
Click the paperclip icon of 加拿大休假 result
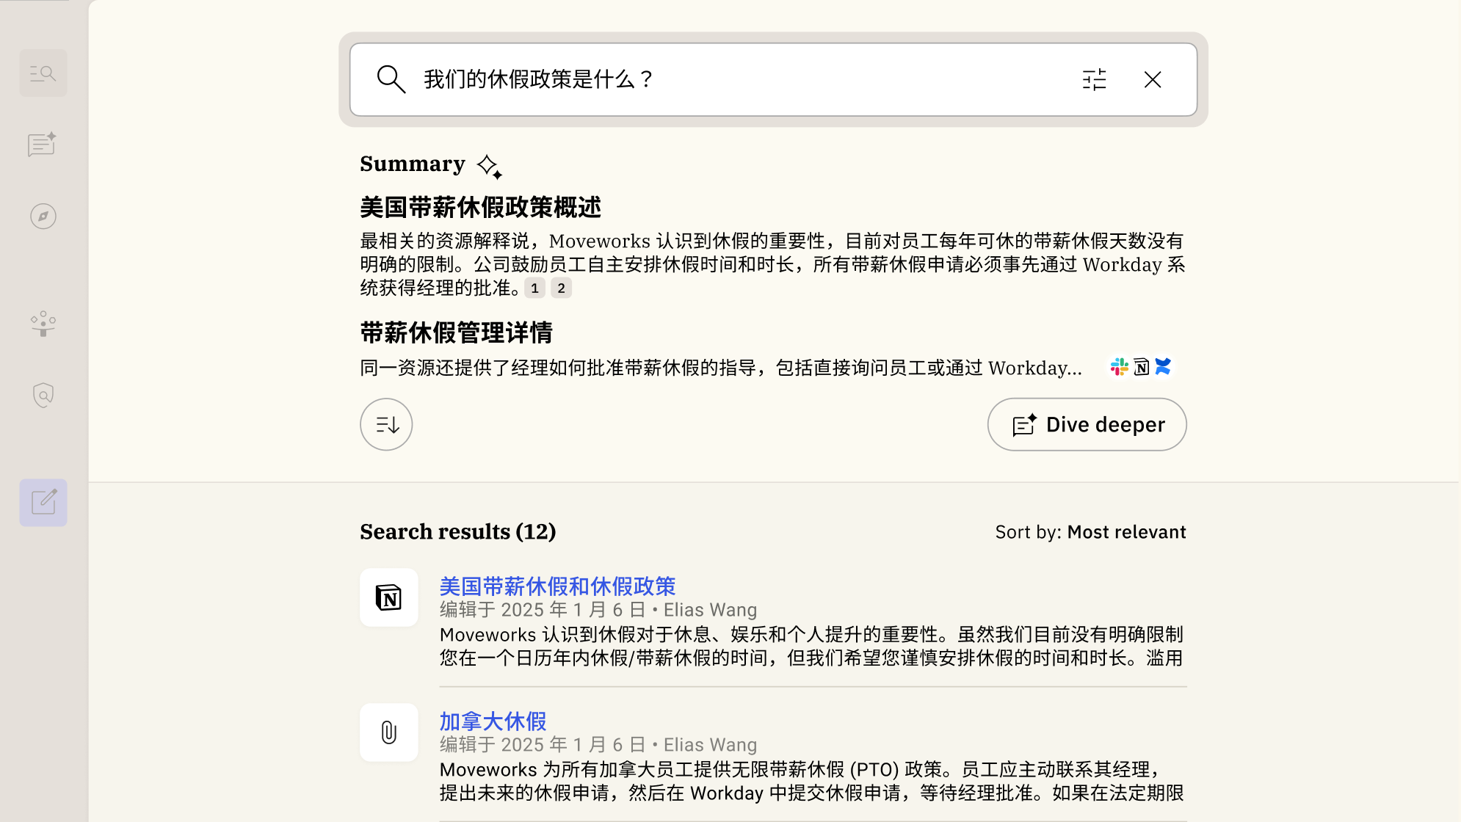point(389,732)
